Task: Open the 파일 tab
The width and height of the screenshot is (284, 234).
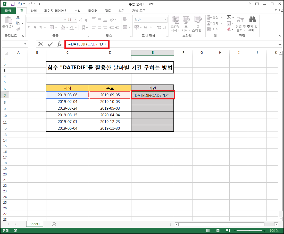Action: click(x=8, y=11)
